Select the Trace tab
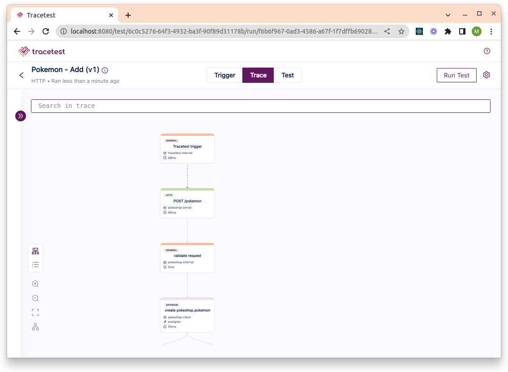This screenshot has height=372, width=508. tap(258, 75)
